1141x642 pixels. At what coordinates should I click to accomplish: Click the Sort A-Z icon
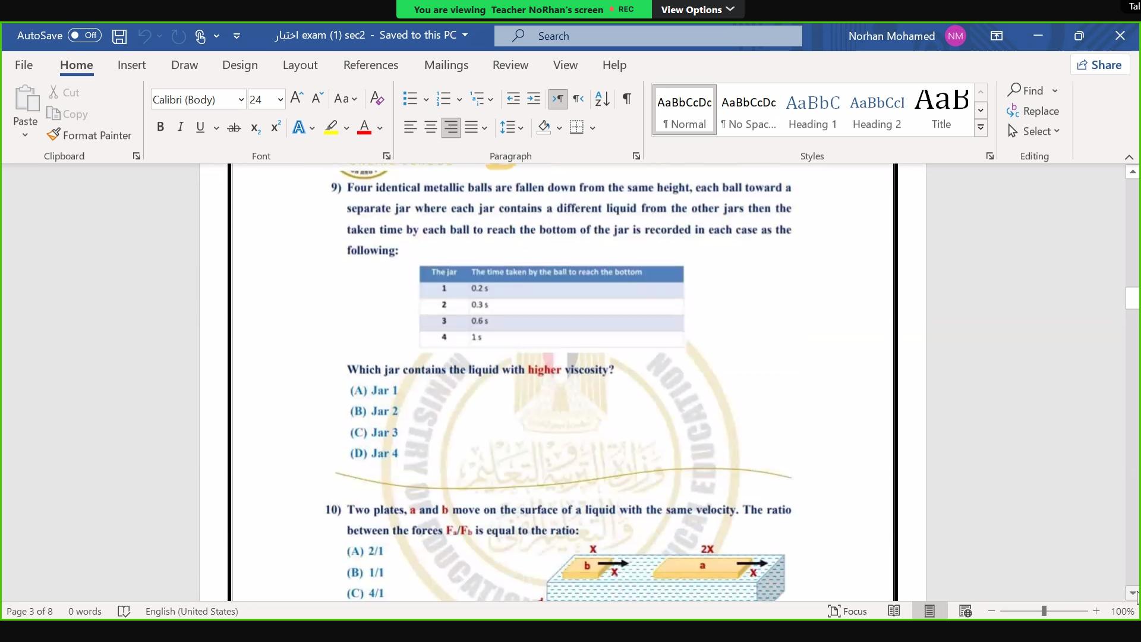coord(602,99)
